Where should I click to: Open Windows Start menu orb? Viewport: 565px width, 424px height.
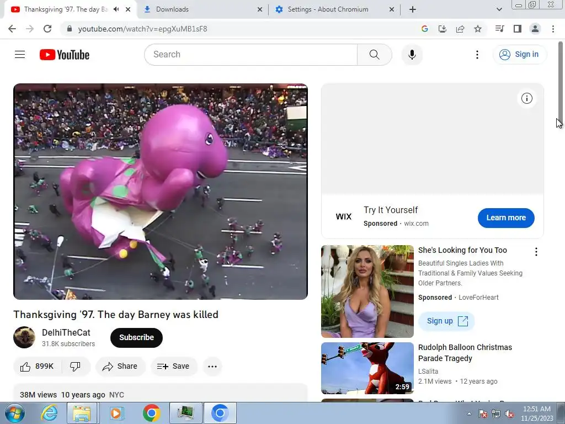point(14,413)
